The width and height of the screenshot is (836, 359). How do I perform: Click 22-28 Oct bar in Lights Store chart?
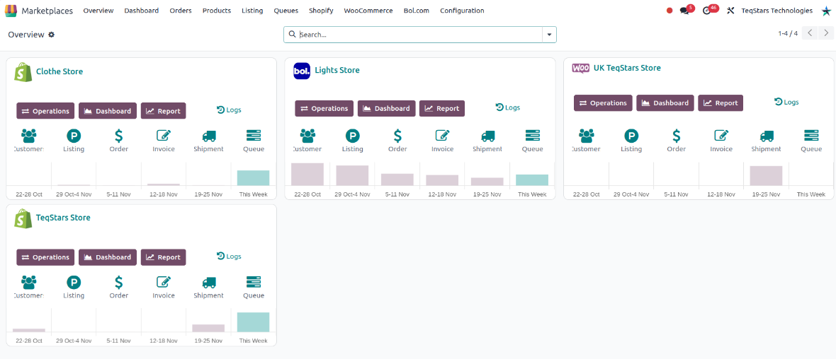[307, 175]
